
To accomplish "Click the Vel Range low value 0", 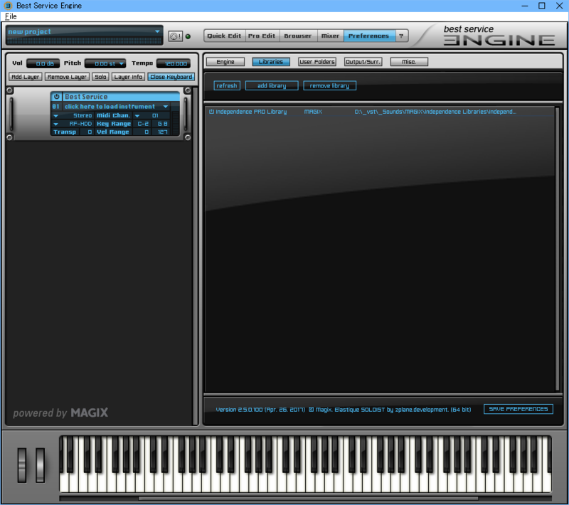I will click(x=143, y=132).
